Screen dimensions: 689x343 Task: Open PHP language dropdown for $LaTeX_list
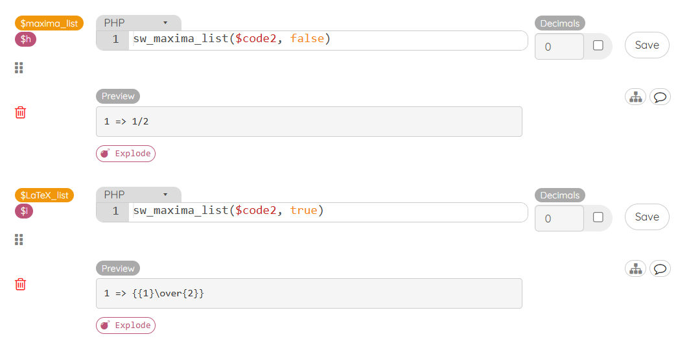pos(139,195)
